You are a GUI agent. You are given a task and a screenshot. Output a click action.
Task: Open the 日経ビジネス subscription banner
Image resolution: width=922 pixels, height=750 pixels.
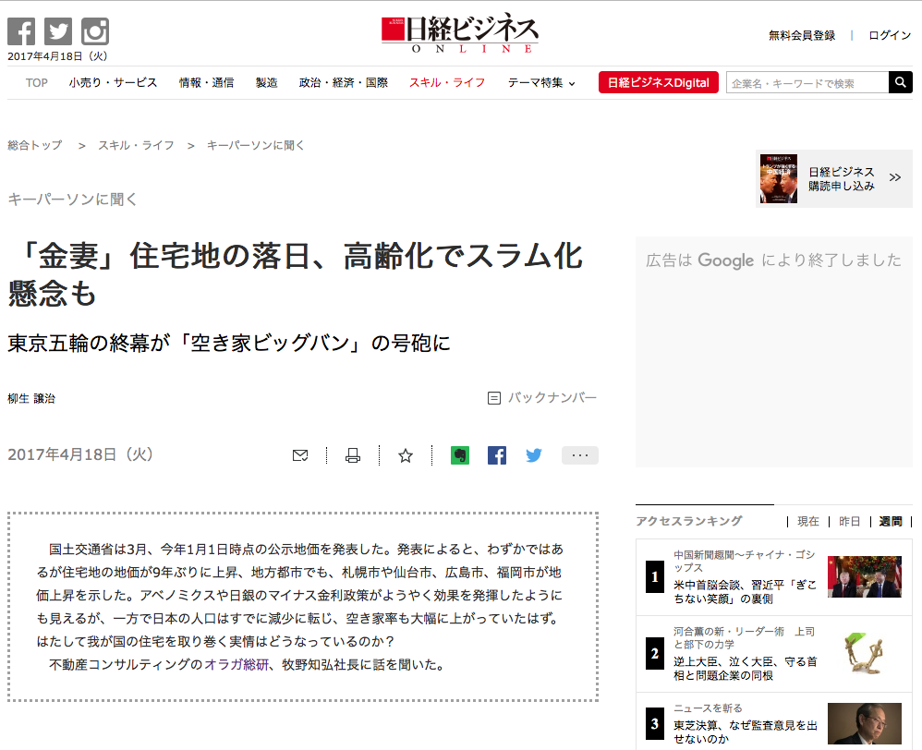pos(833,178)
